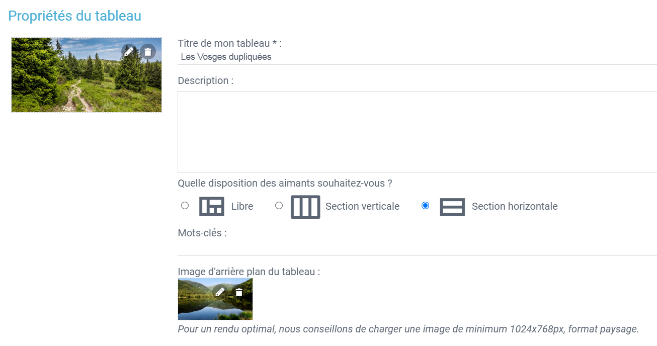Click the Description label above the text area
Viewport: 657px width, 346px height.
coord(205,80)
